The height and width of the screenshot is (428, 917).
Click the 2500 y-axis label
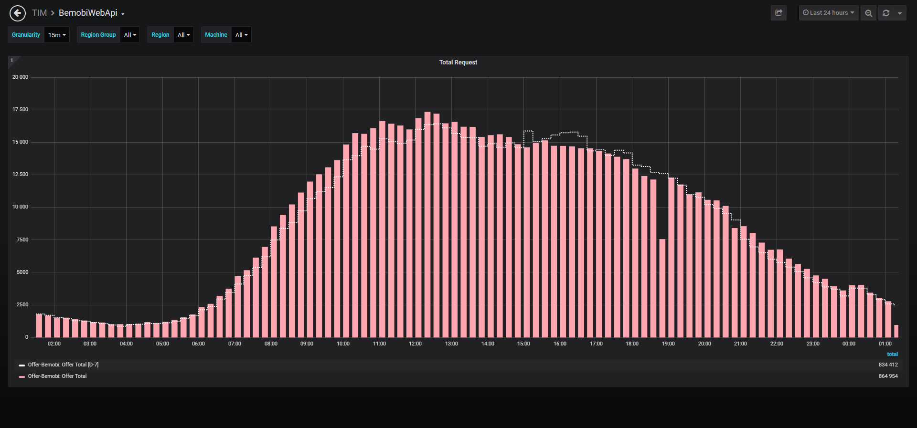pos(22,304)
